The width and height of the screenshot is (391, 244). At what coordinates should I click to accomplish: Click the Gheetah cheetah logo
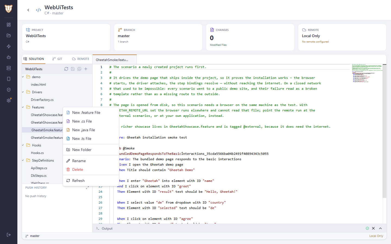click(8, 8)
